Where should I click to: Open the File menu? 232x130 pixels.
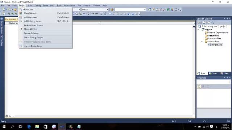pyautogui.click(x=3, y=5)
